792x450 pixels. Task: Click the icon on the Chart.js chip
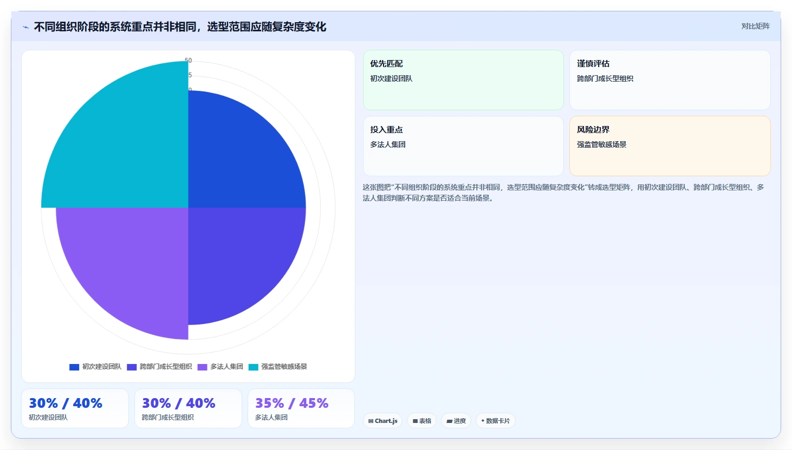[x=371, y=421]
